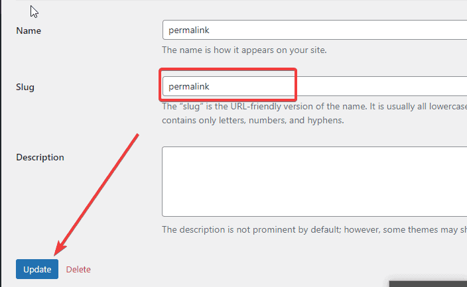Click the dark bar in the bottom-right corner
The height and width of the screenshot is (287, 467).
click(428, 283)
